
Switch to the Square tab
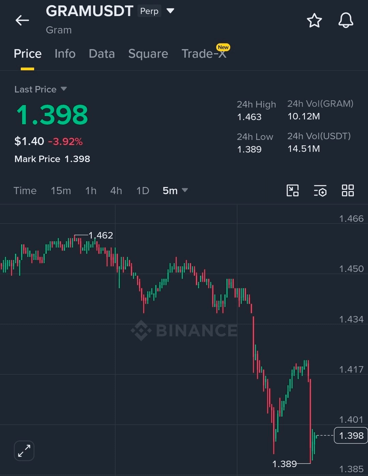pyautogui.click(x=148, y=54)
